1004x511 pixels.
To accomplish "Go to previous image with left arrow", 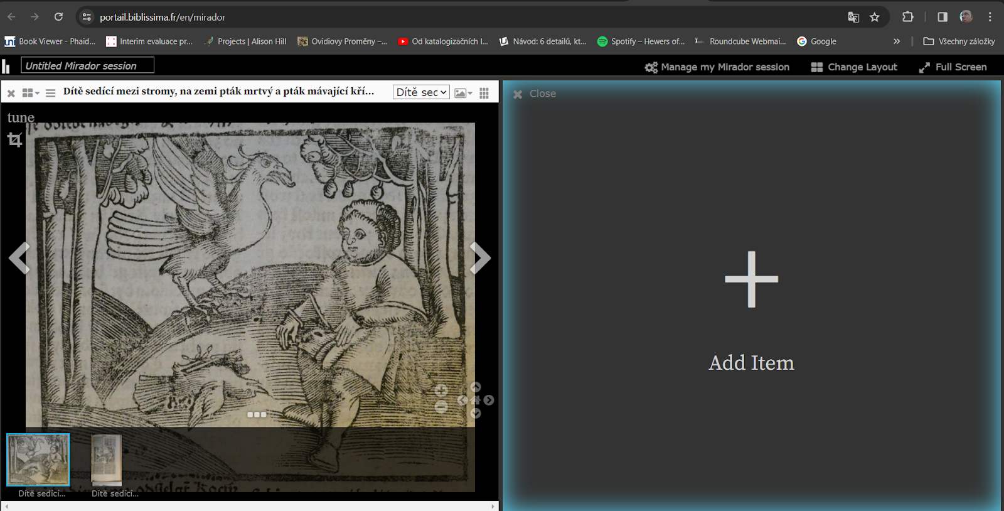I will pyautogui.click(x=19, y=258).
